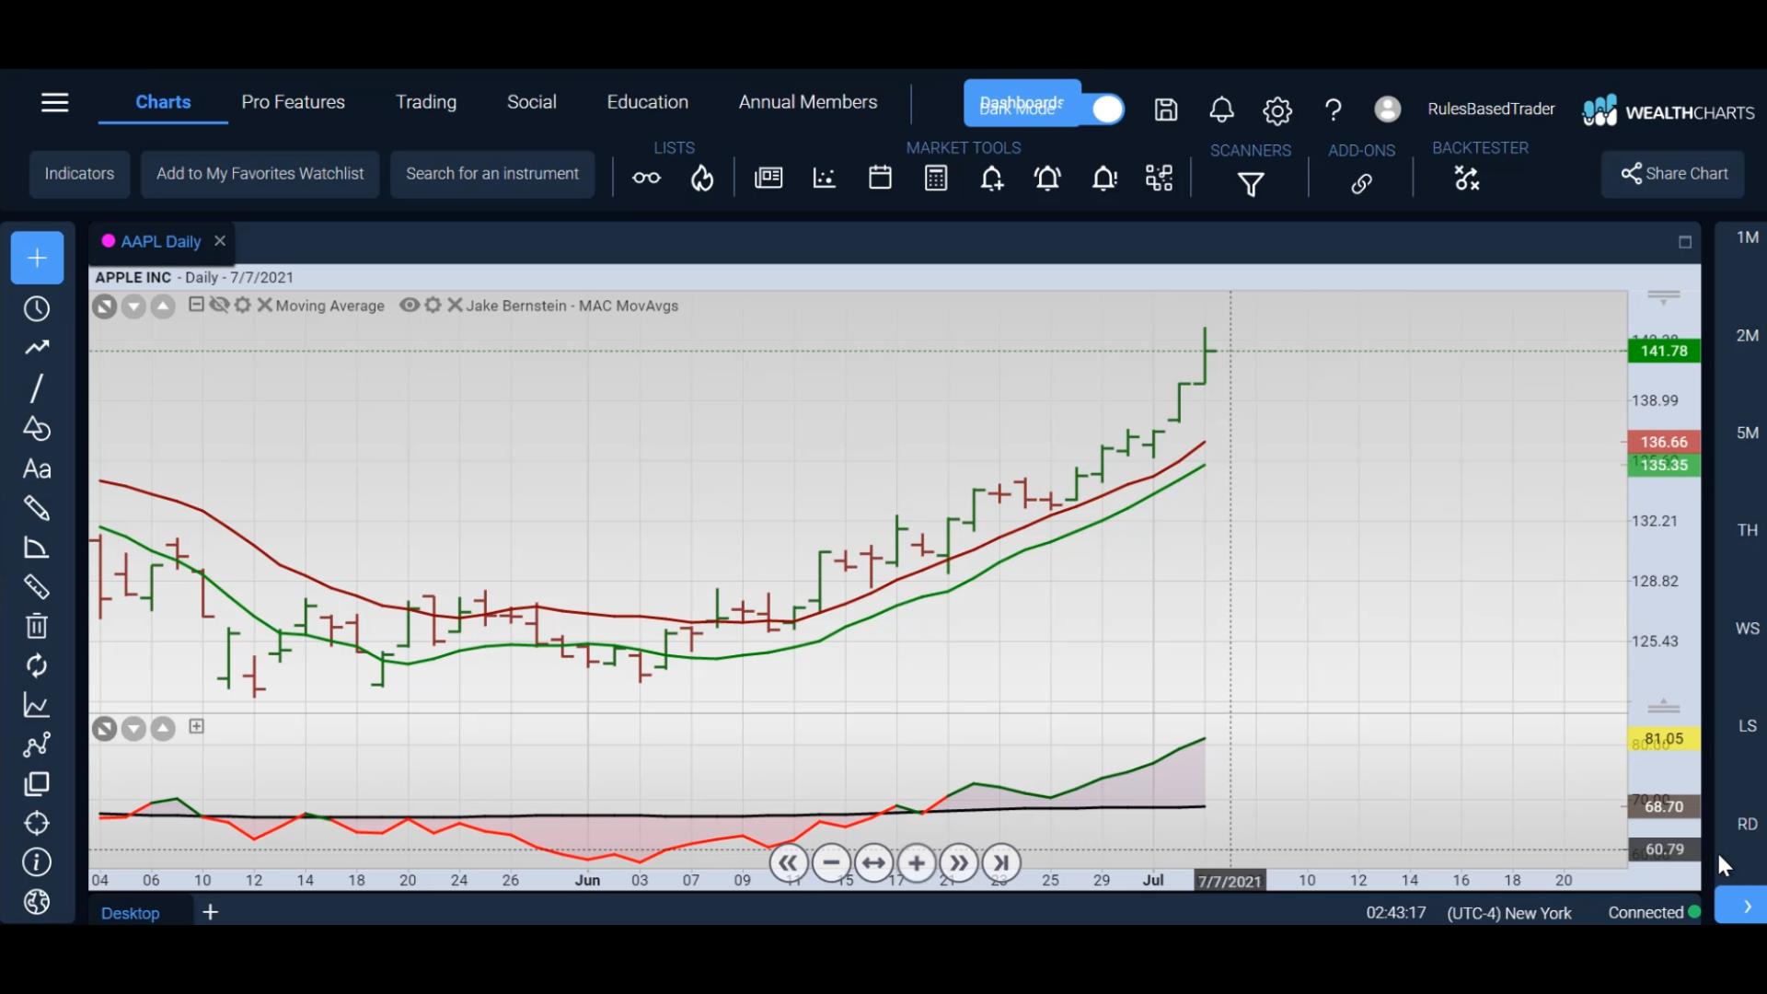The height and width of the screenshot is (994, 1767).
Task: Click the trash delete drawings icon
Action: (x=37, y=626)
